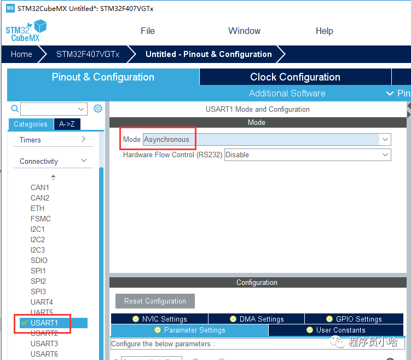
Task: Select USART1 in the peripheral list
Action: 44,323
